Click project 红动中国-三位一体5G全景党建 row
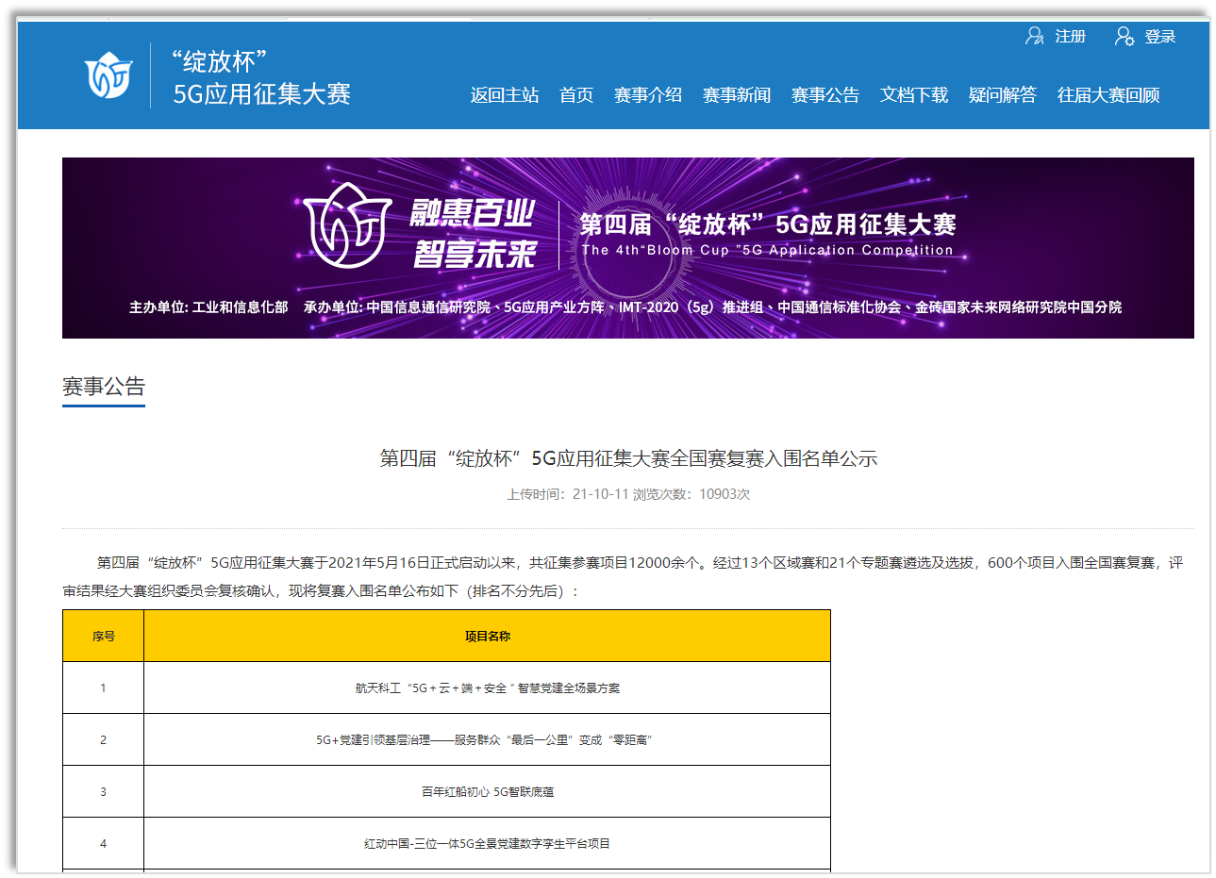 [488, 843]
